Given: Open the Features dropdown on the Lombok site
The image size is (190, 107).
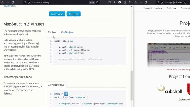Looking at the screenshot, I should 171,8.
